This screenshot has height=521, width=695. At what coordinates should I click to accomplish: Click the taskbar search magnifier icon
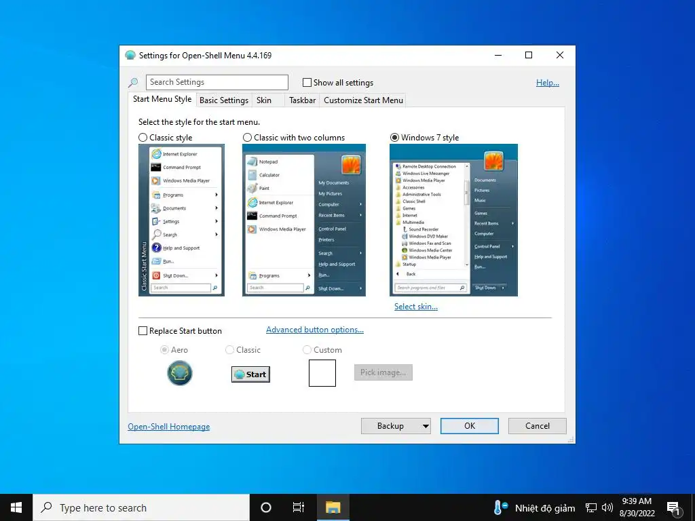(x=46, y=507)
